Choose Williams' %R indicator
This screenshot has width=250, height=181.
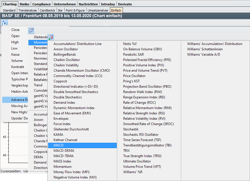click(x=133, y=172)
